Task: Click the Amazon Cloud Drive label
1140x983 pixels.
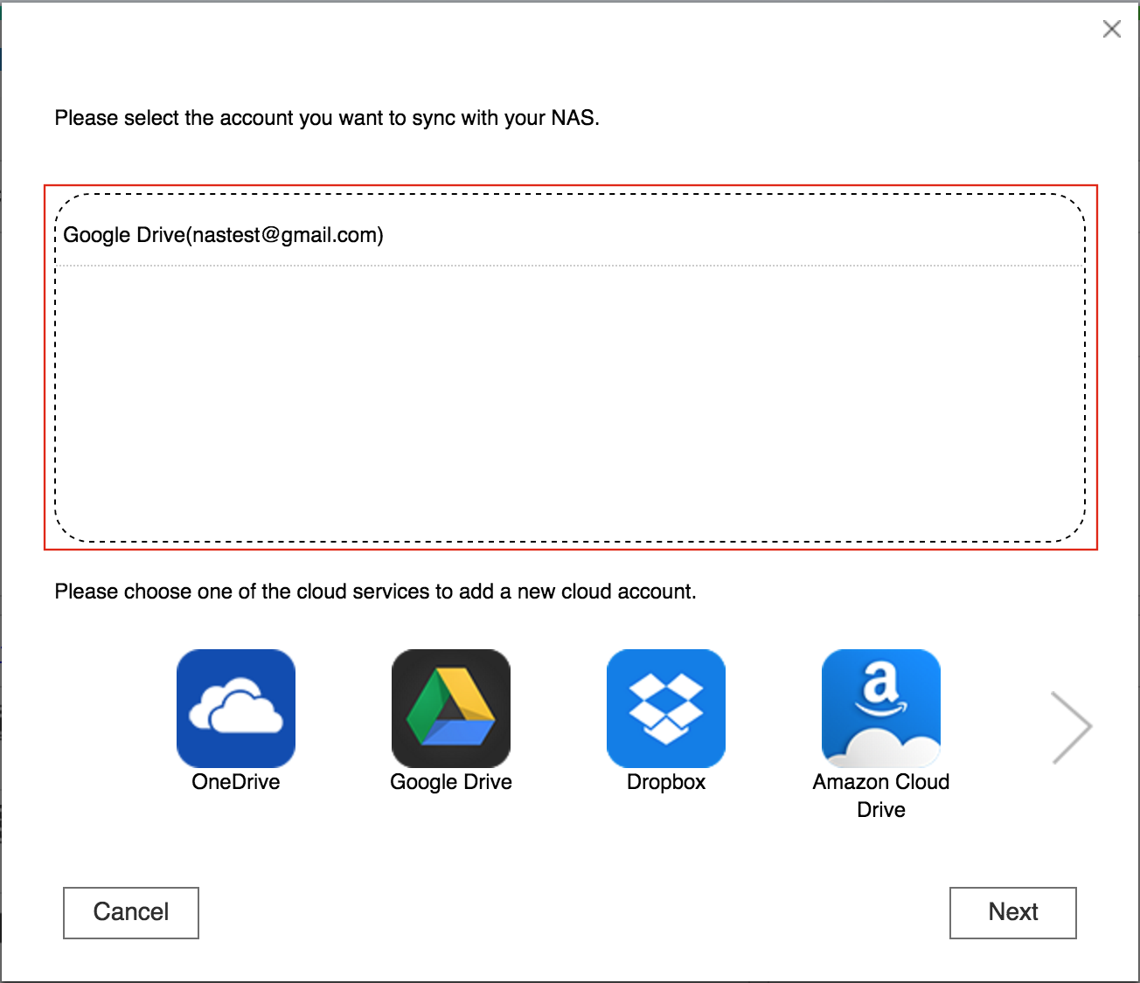Action: click(x=881, y=795)
